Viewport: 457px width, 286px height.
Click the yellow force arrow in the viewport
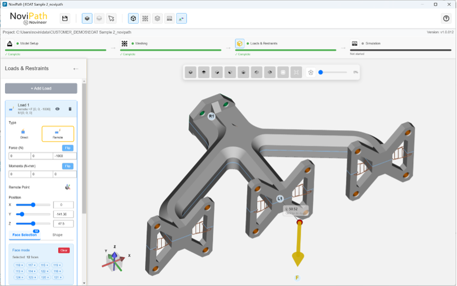pyautogui.click(x=298, y=245)
